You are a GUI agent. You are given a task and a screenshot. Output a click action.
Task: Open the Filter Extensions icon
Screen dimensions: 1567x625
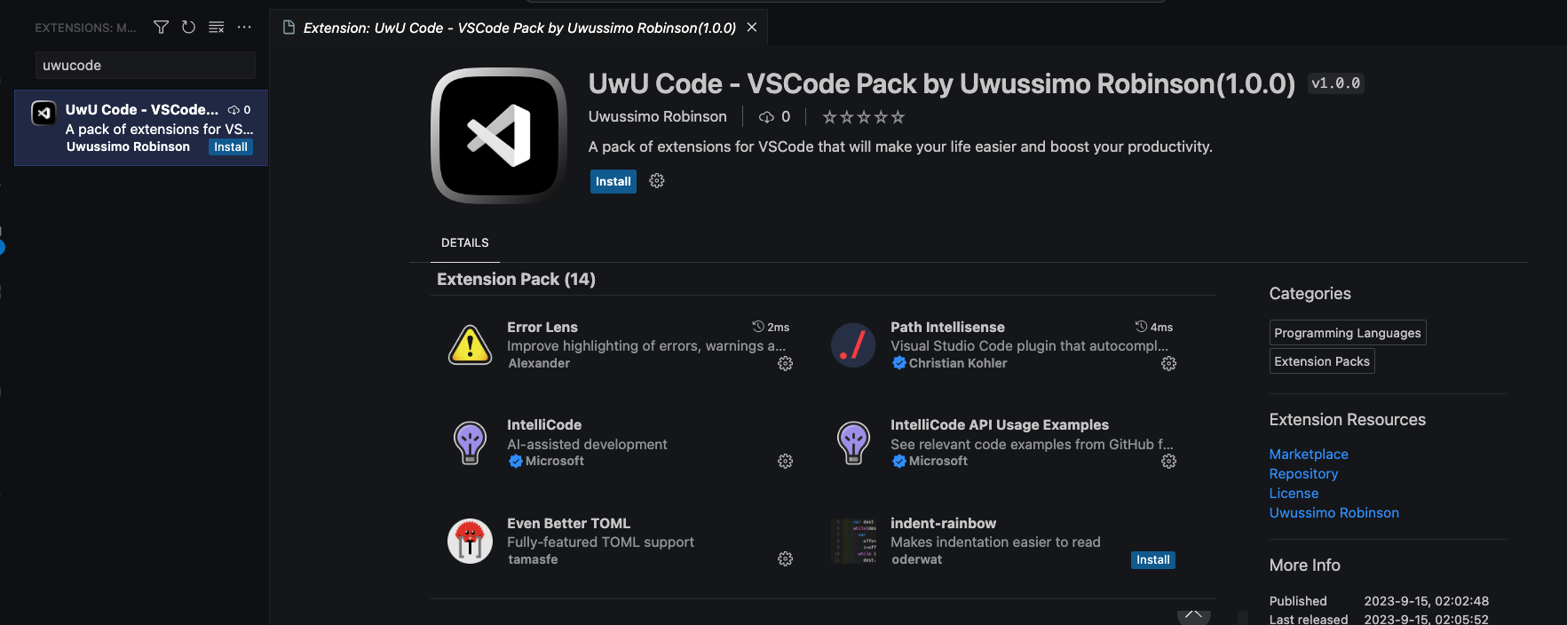[x=161, y=28]
